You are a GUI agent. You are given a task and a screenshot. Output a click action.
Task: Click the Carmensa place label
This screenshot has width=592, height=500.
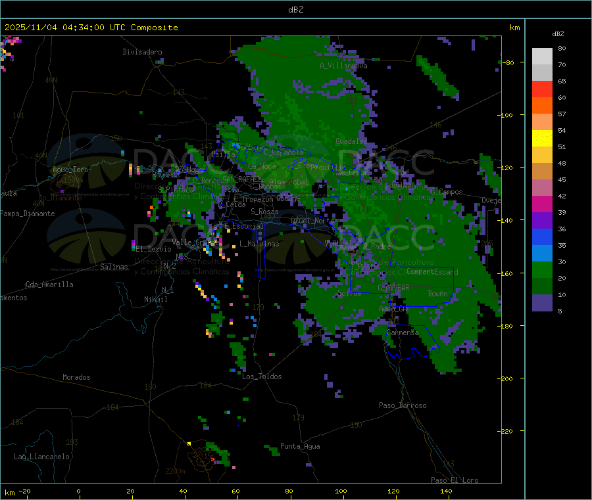tap(403, 333)
